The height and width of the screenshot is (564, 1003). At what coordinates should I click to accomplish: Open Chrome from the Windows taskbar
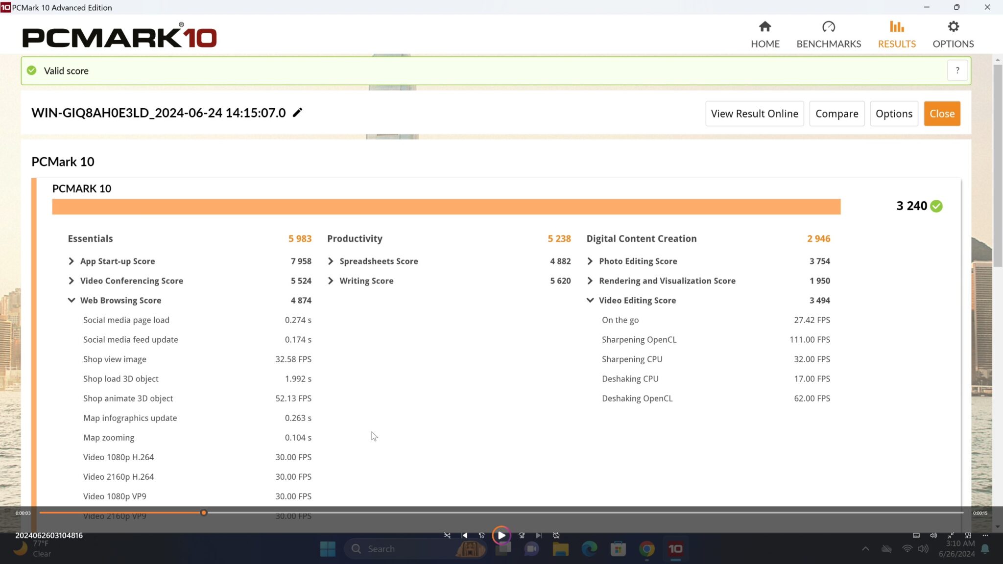pyautogui.click(x=646, y=549)
